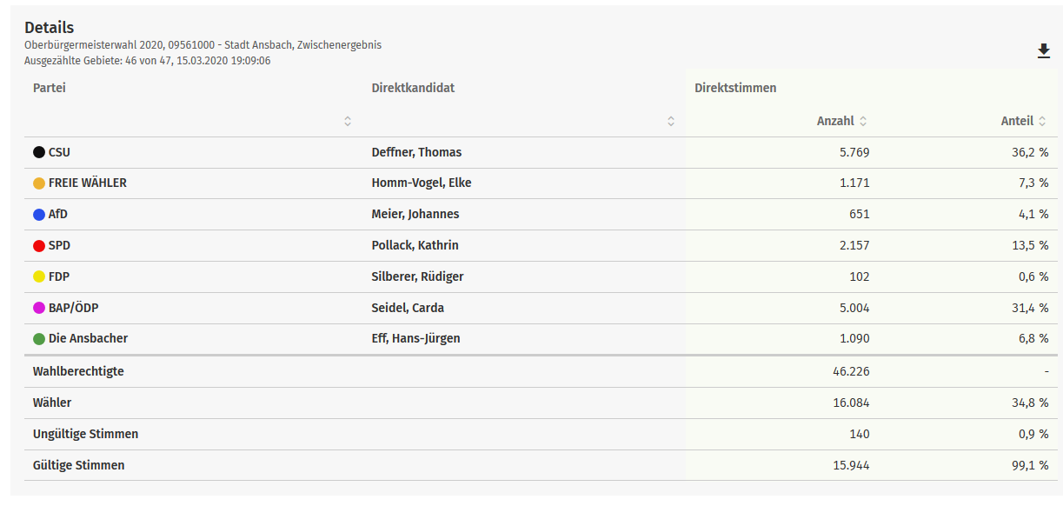Click the Direktstimmen column header
This screenshot has height=506, width=1063.
[735, 88]
